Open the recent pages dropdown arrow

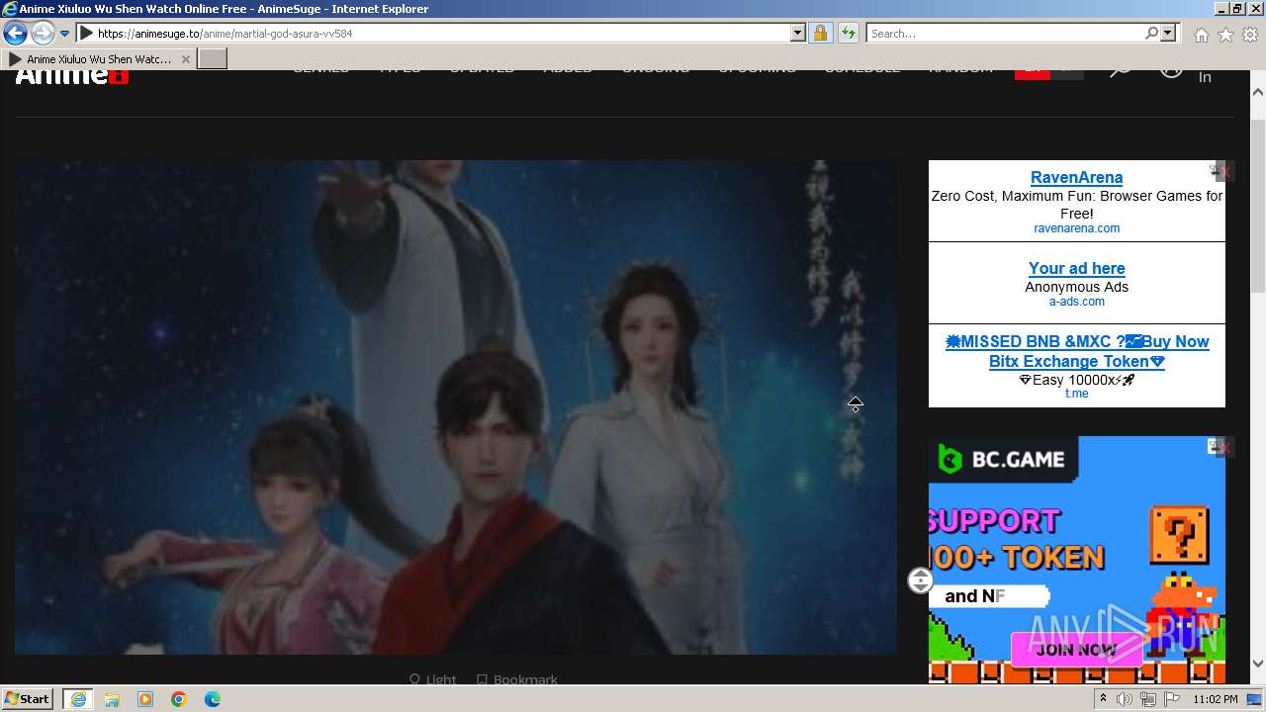tap(64, 34)
